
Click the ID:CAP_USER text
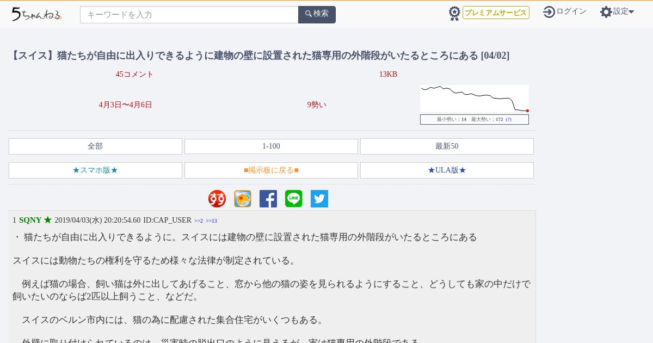tap(167, 220)
